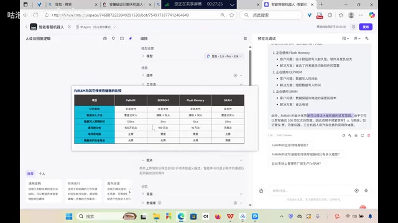Click the lightbulb icon in the 人设与回复逻辑 header
The image size is (398, 223).
point(113,38)
